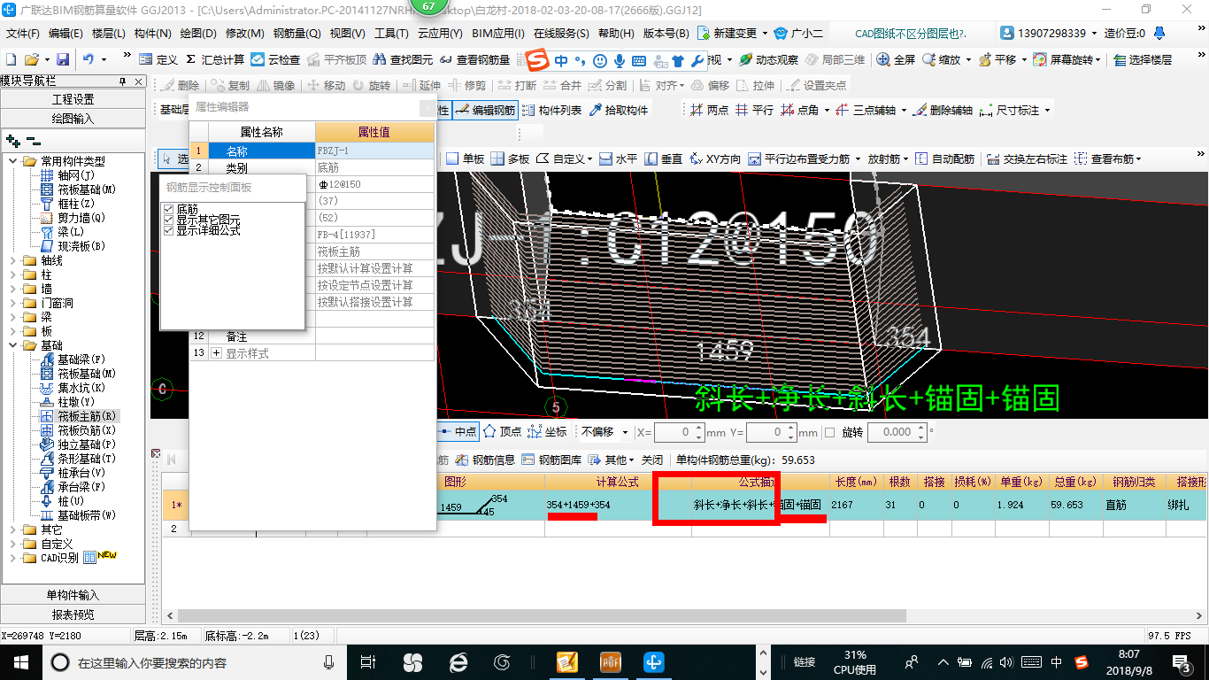
Task: Open 钢筋量(Q) menu
Action: point(297,34)
